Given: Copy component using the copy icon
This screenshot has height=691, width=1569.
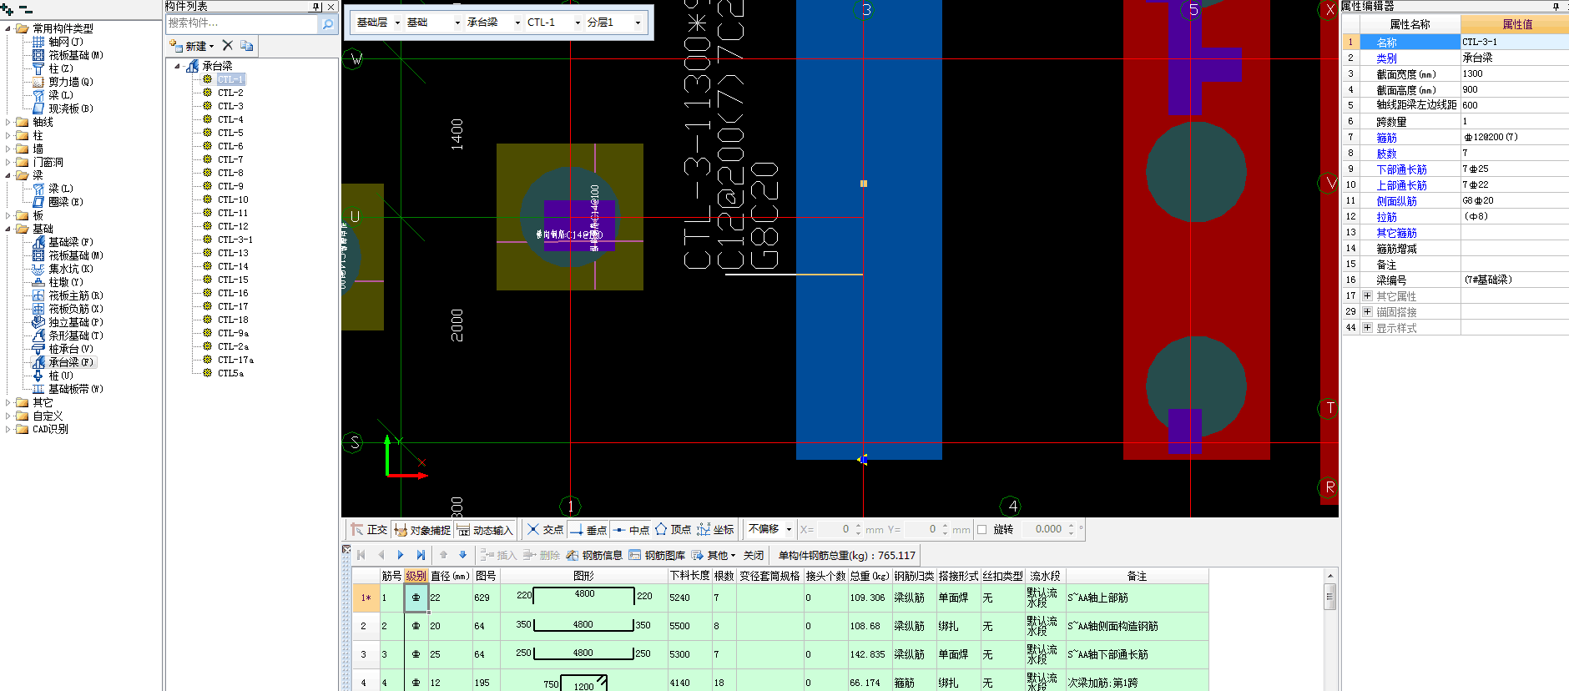Looking at the screenshot, I should tap(246, 46).
